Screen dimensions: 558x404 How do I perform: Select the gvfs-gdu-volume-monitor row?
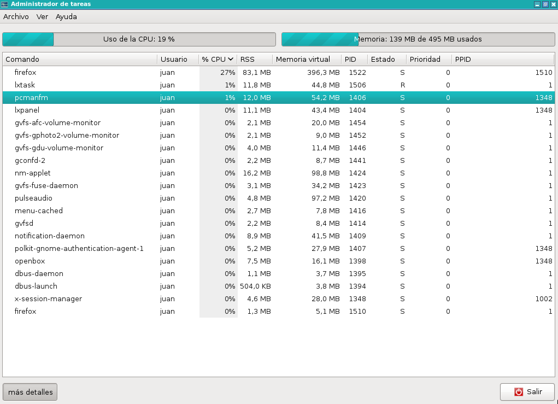tap(278, 148)
